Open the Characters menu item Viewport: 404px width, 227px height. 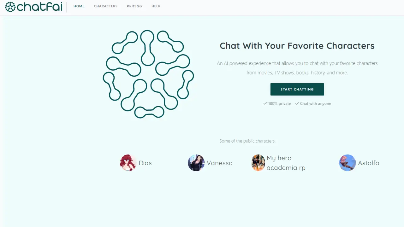click(x=106, y=6)
